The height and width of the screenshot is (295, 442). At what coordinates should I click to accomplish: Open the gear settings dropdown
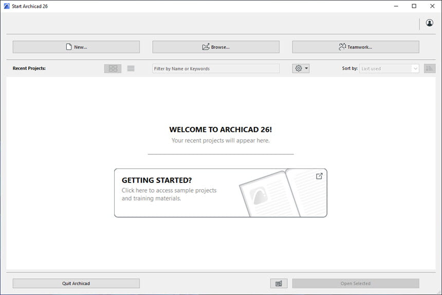click(x=301, y=68)
